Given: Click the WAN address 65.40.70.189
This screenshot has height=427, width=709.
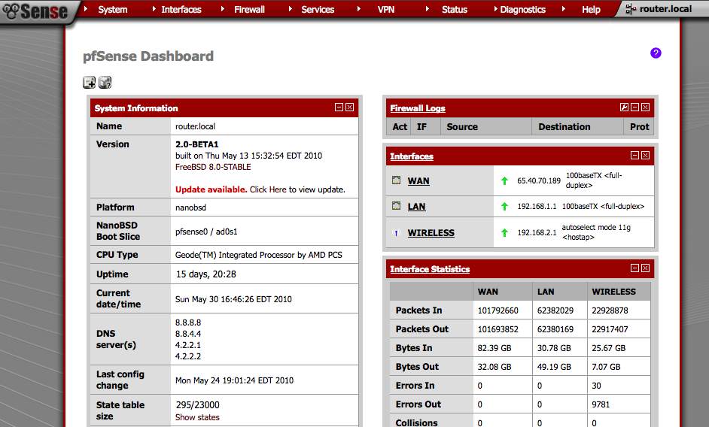Looking at the screenshot, I should tap(539, 180).
